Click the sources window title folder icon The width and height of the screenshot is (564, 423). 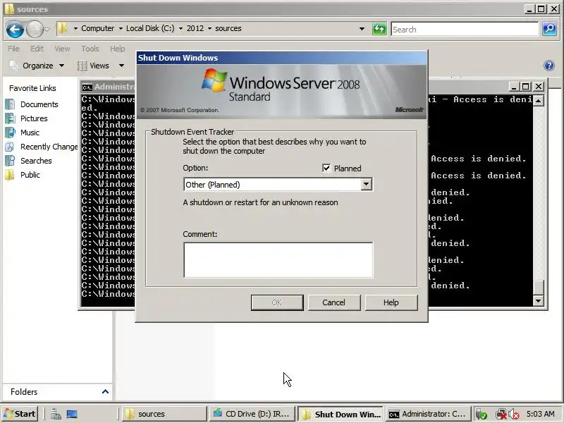(x=9, y=8)
